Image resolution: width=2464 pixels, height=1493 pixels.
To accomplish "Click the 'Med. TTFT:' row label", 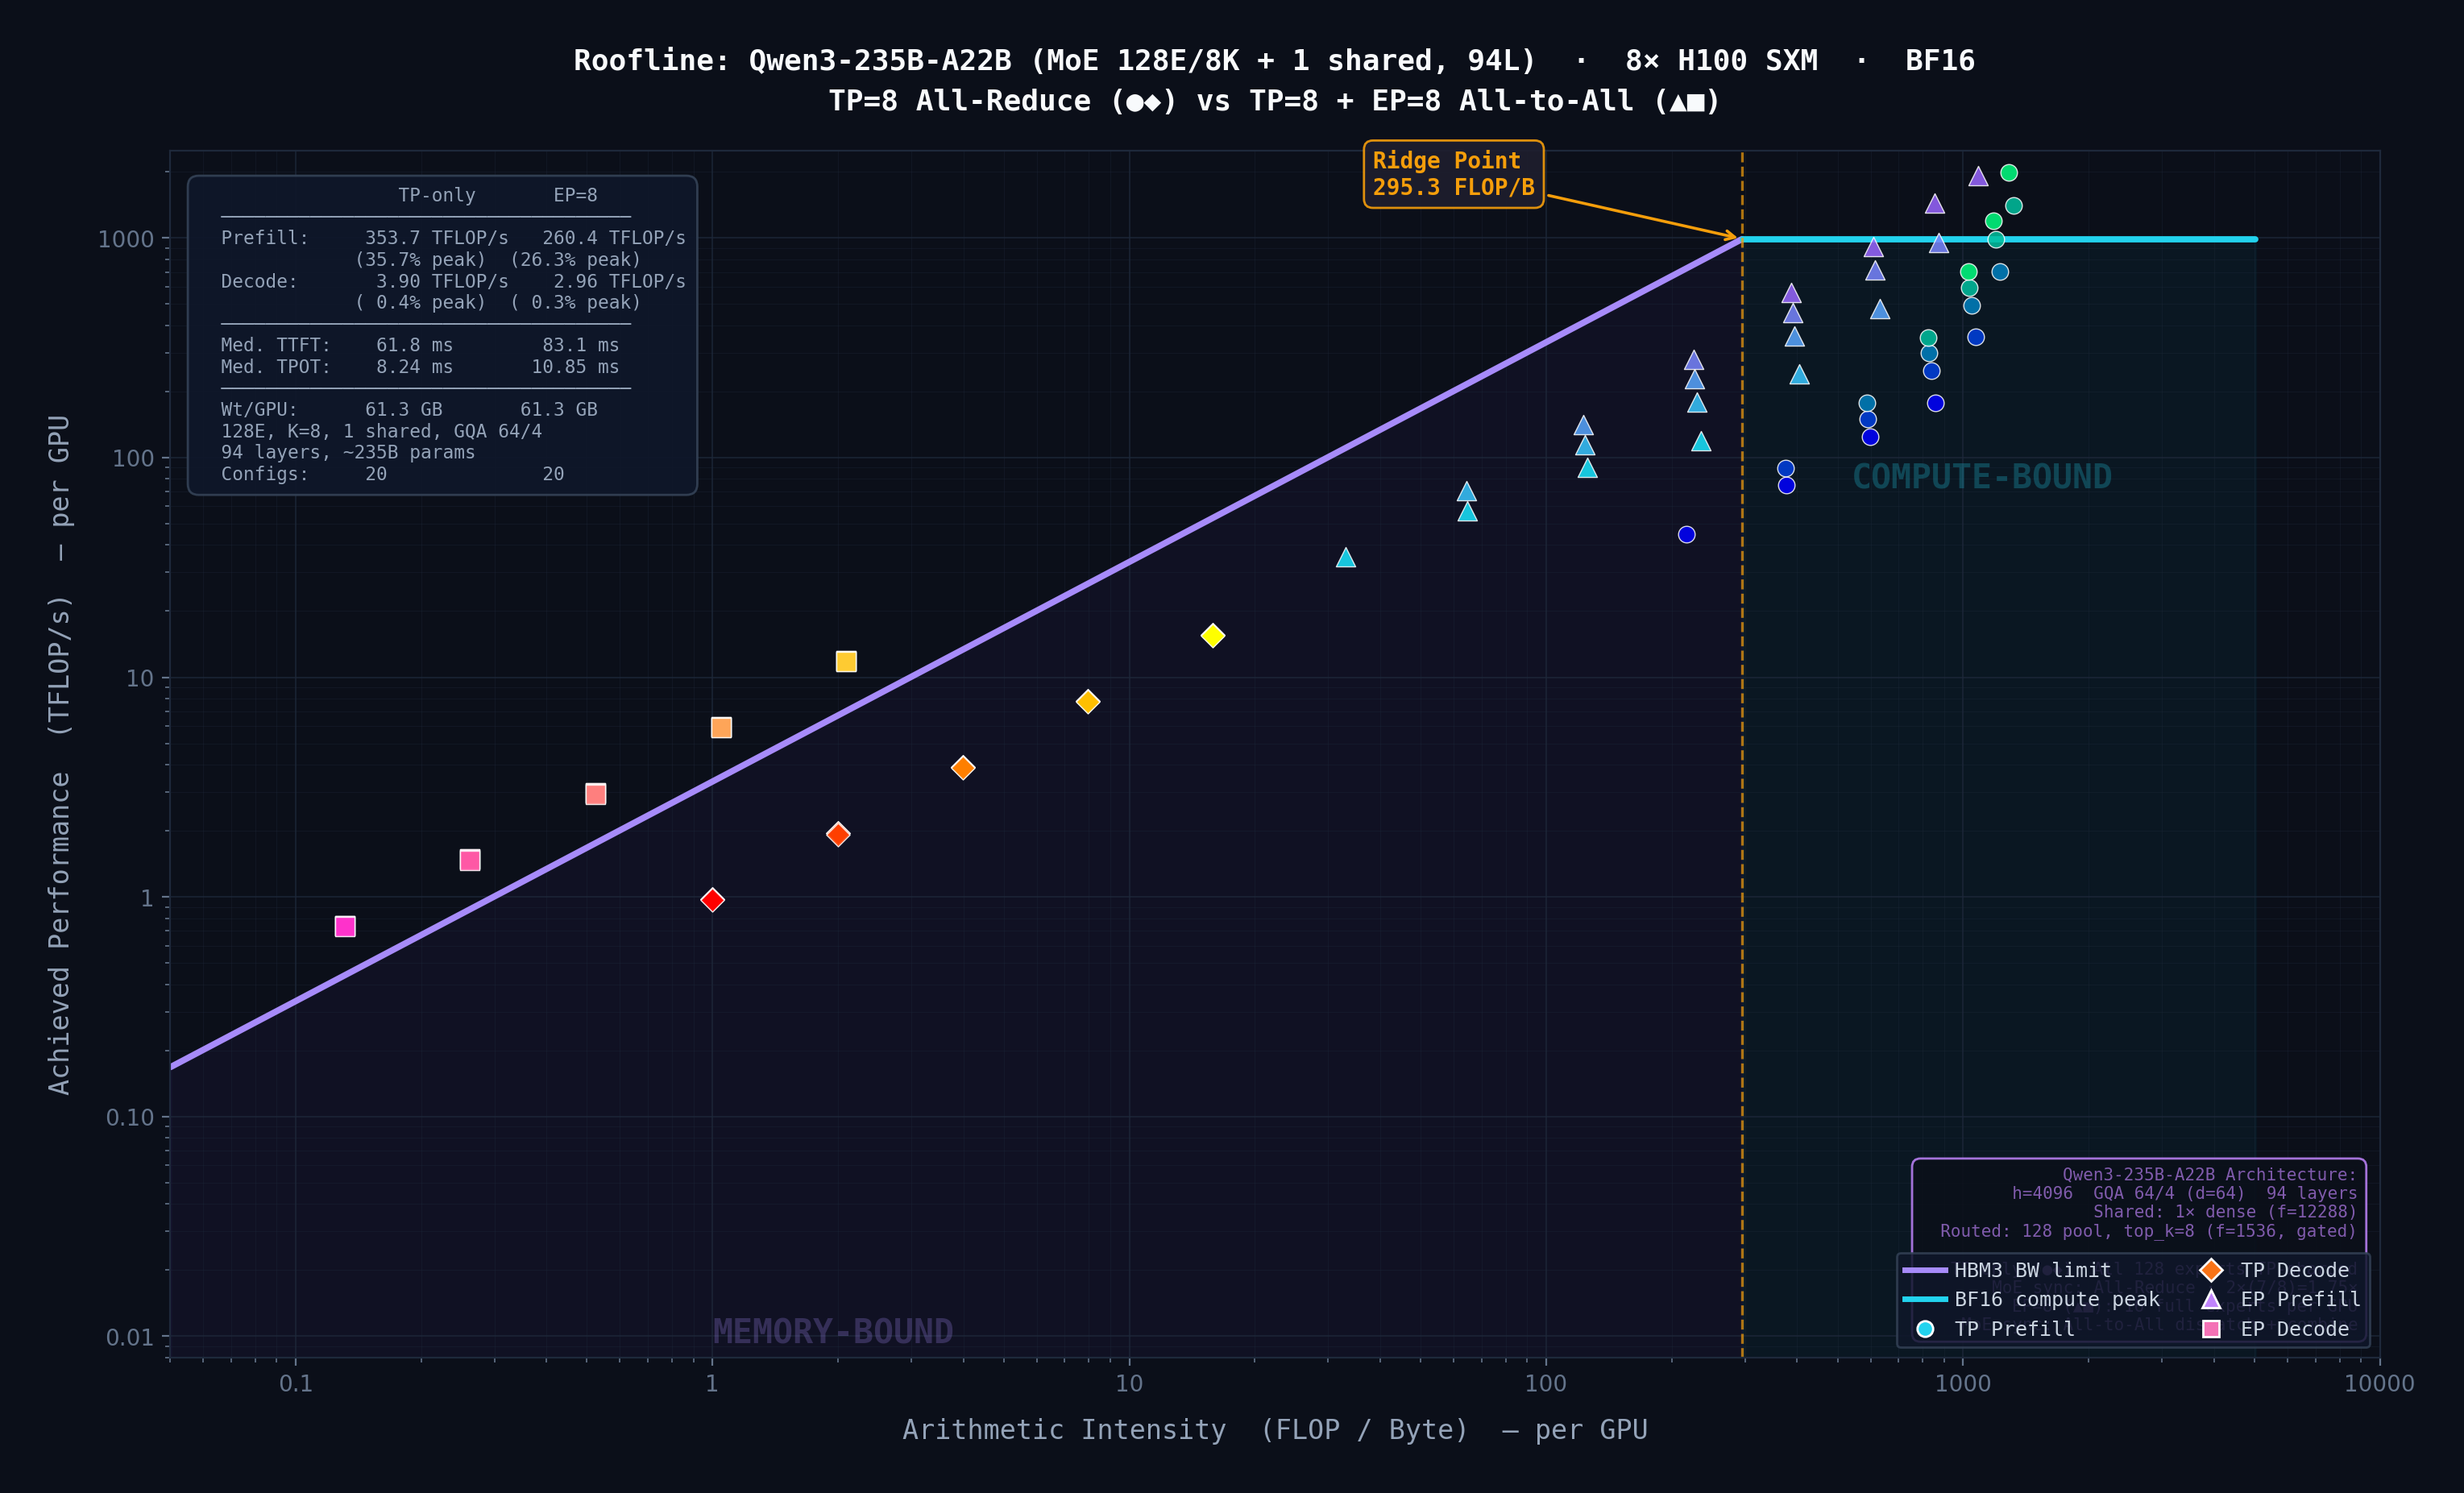I will (276, 345).
